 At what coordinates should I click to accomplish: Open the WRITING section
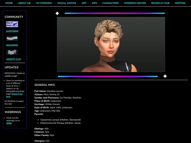point(180,3)
